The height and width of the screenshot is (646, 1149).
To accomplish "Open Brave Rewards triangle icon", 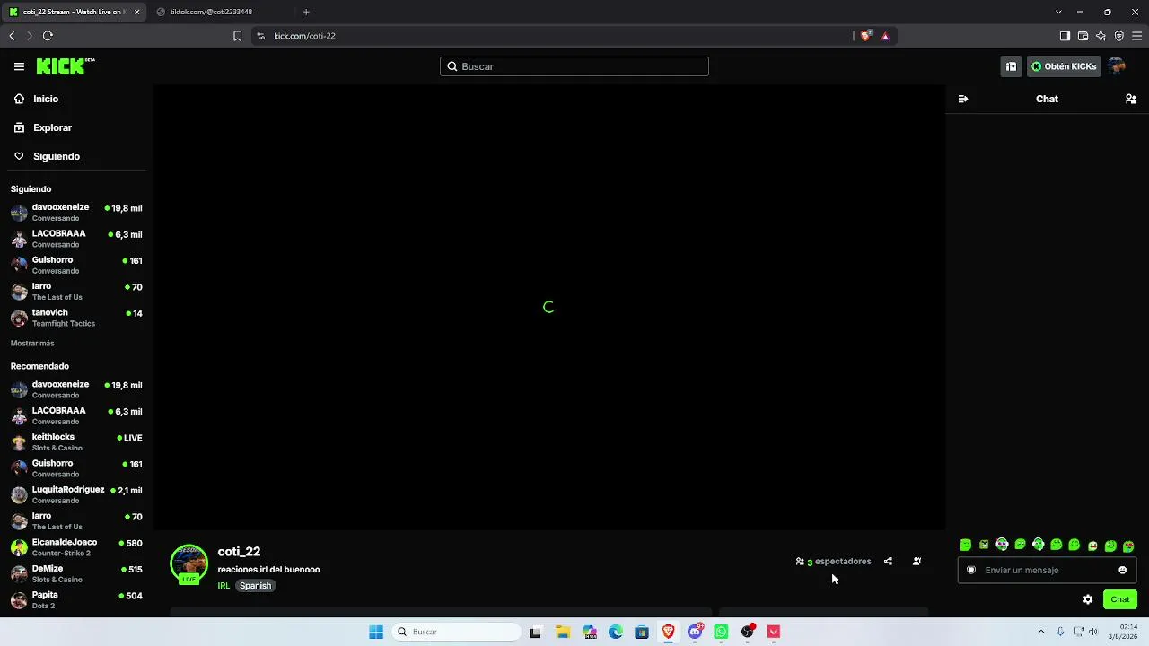I will coord(885,36).
